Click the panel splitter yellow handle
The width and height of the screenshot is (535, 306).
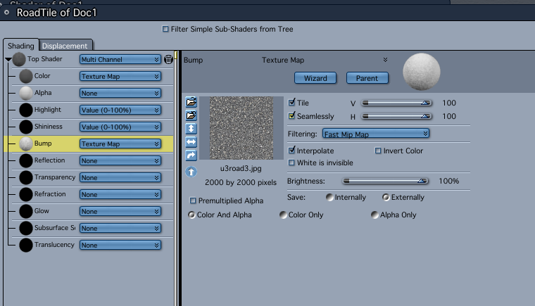click(x=175, y=55)
